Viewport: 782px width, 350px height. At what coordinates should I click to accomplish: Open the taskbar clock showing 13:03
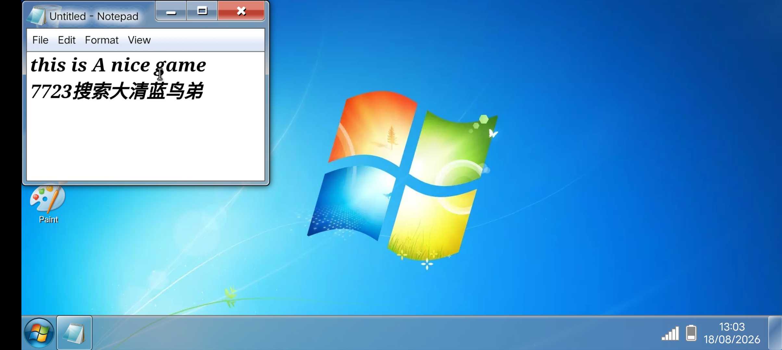[732, 327]
